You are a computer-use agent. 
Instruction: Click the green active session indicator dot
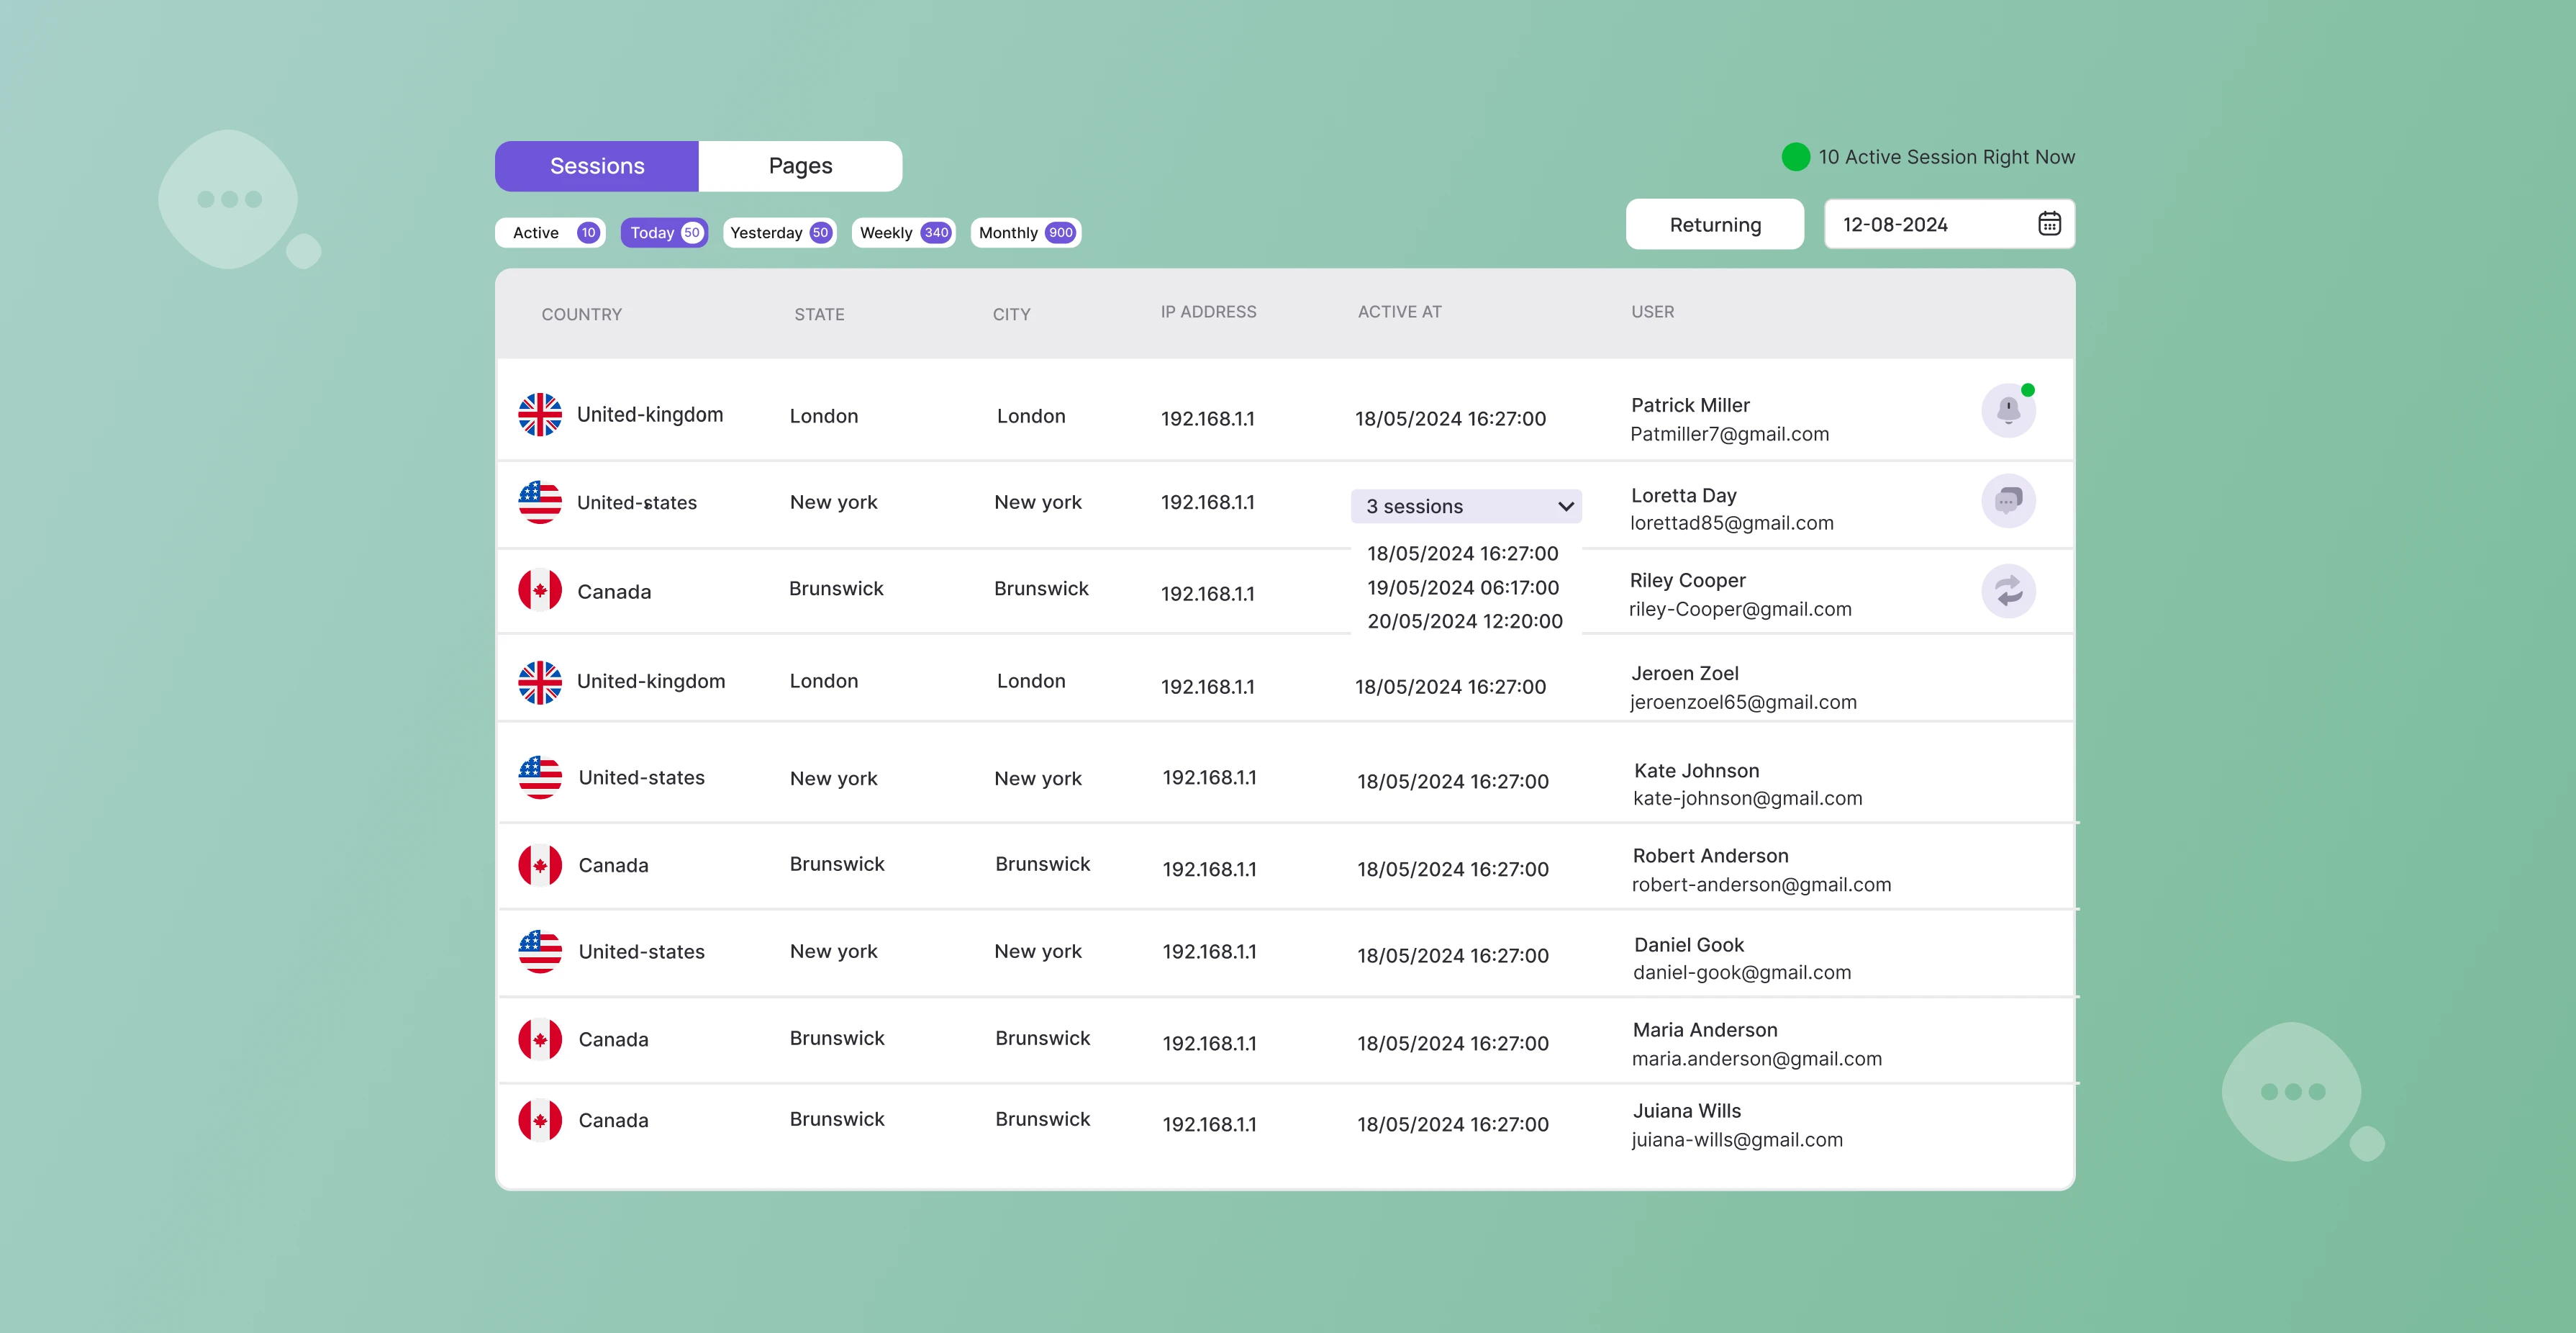coord(1795,156)
